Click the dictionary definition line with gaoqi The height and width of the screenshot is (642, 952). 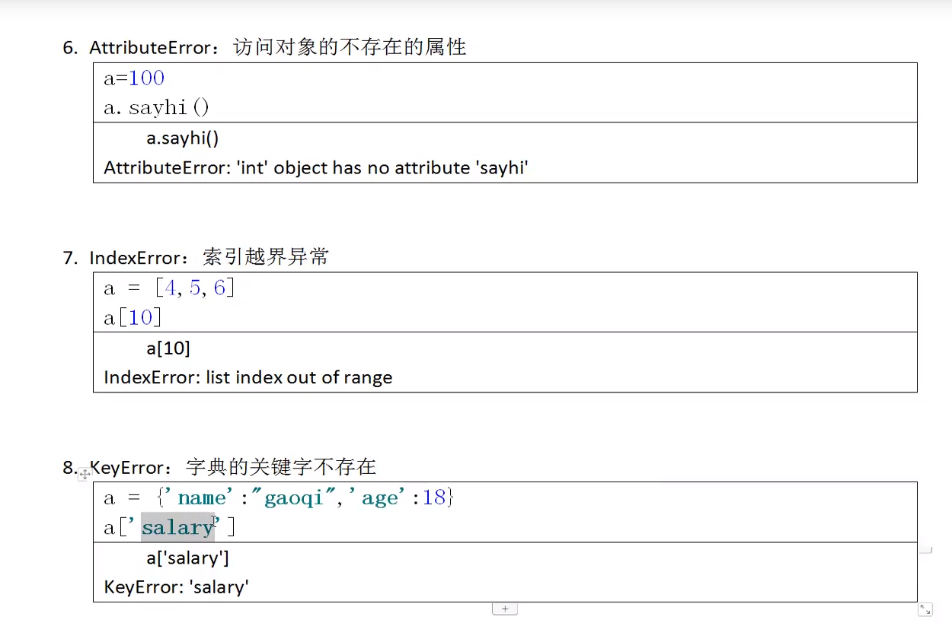[279, 498]
